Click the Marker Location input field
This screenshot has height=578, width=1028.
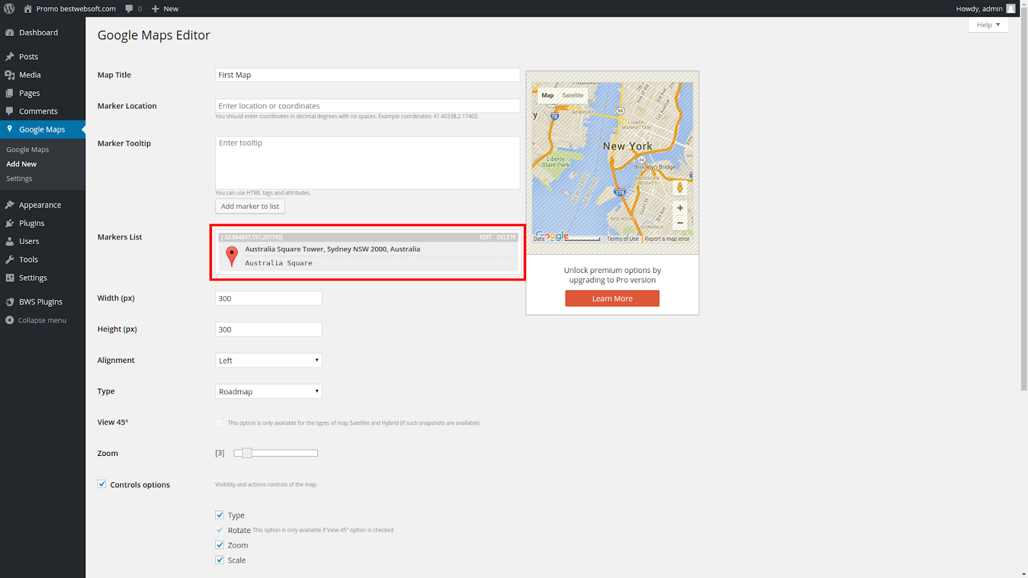(x=368, y=106)
